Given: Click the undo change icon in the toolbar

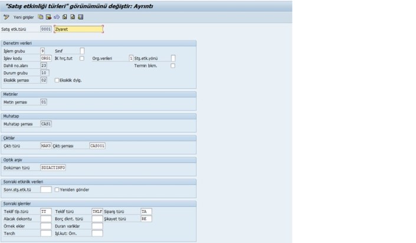Looking at the screenshot, I should click(56, 17).
